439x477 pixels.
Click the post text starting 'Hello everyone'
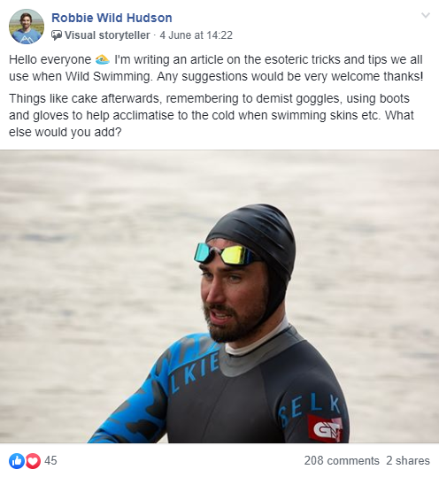pos(216,68)
